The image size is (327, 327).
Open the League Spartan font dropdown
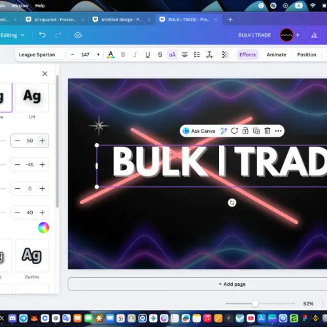(40, 54)
